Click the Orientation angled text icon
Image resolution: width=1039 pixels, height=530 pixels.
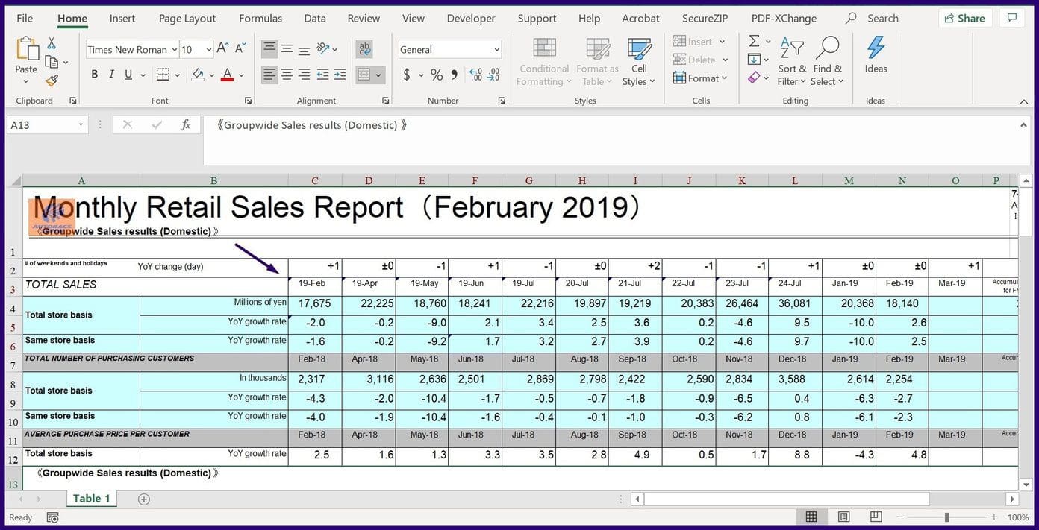323,49
